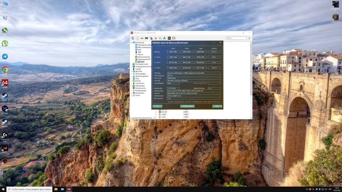Select DMI in the tree
The width and height of the screenshot is (342, 192).
point(138,49)
